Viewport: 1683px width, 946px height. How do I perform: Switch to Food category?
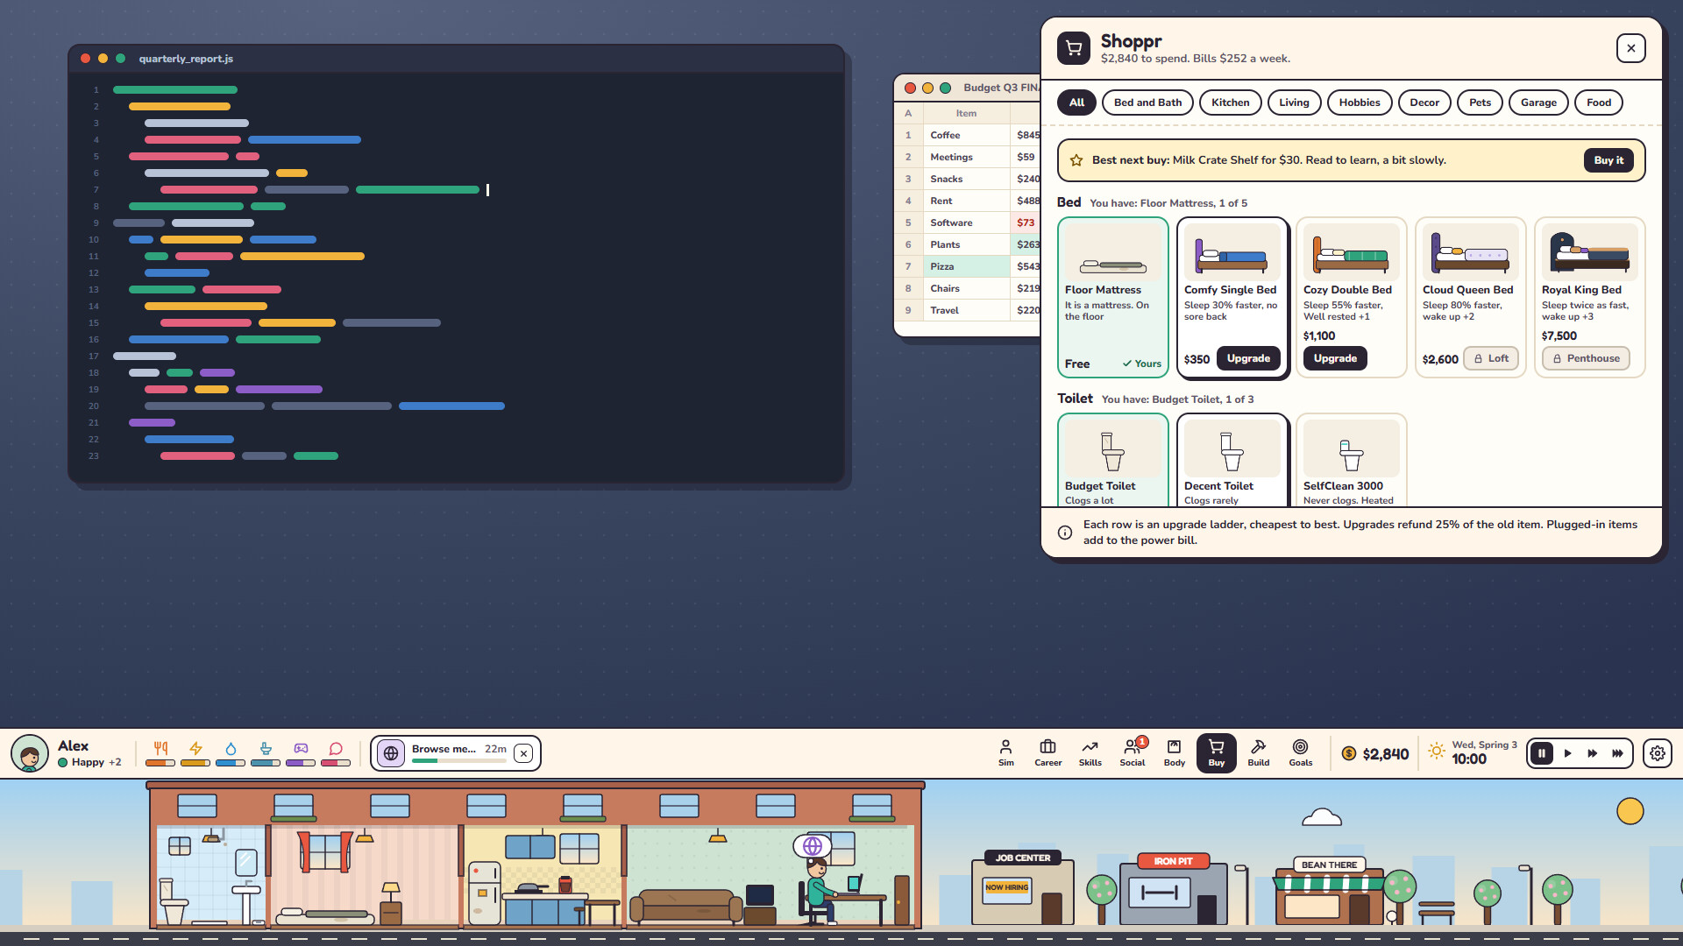pyautogui.click(x=1599, y=102)
